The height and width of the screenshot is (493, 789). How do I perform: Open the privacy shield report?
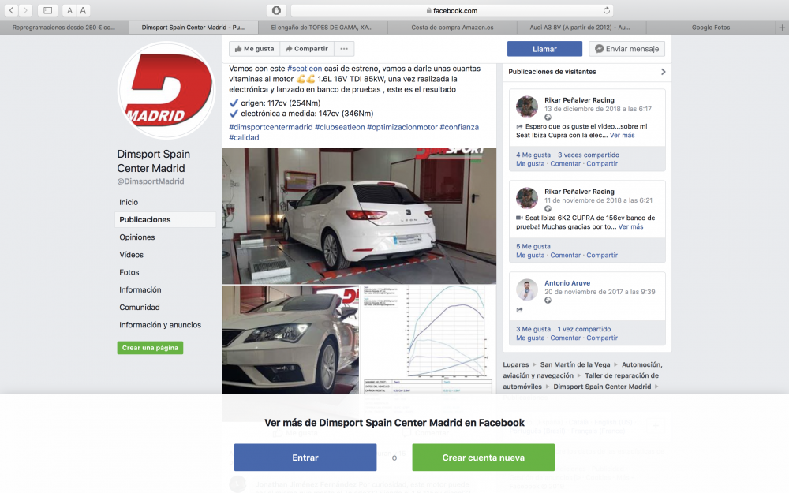(276, 10)
